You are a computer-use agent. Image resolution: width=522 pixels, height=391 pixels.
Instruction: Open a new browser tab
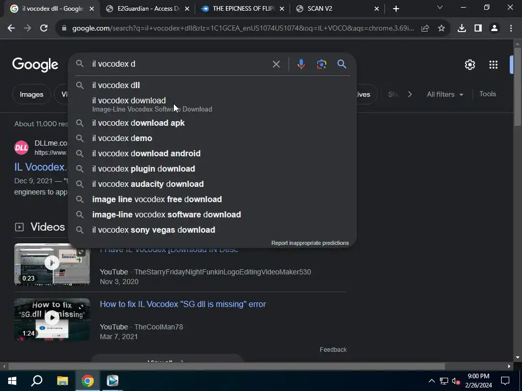[396, 9]
